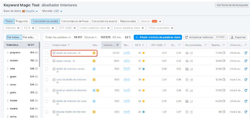The height and width of the screenshot is (118, 250).
Task: Tick the select-all checkbox in table header
Action: tap(47, 45)
